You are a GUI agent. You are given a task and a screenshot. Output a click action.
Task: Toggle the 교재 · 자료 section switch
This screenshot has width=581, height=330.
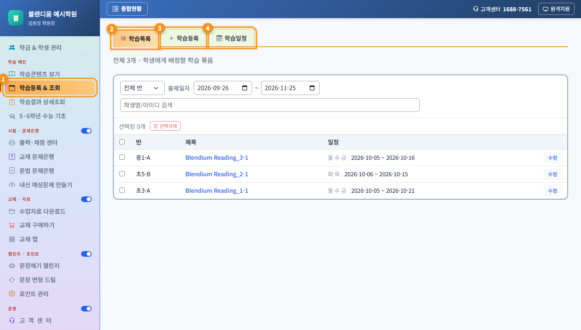tap(86, 199)
